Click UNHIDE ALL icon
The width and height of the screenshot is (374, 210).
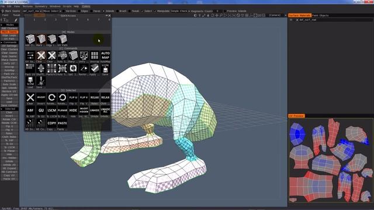105,110
